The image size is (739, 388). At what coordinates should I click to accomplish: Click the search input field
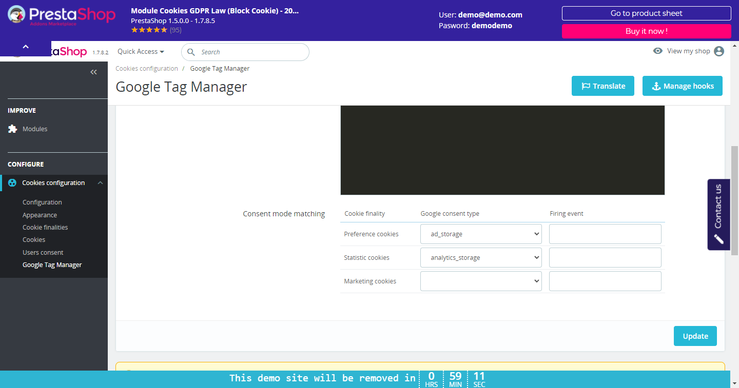(x=245, y=52)
